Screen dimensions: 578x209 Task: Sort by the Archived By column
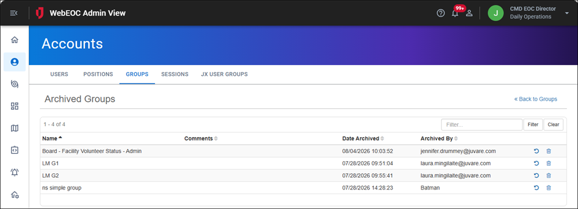pyautogui.click(x=439, y=139)
